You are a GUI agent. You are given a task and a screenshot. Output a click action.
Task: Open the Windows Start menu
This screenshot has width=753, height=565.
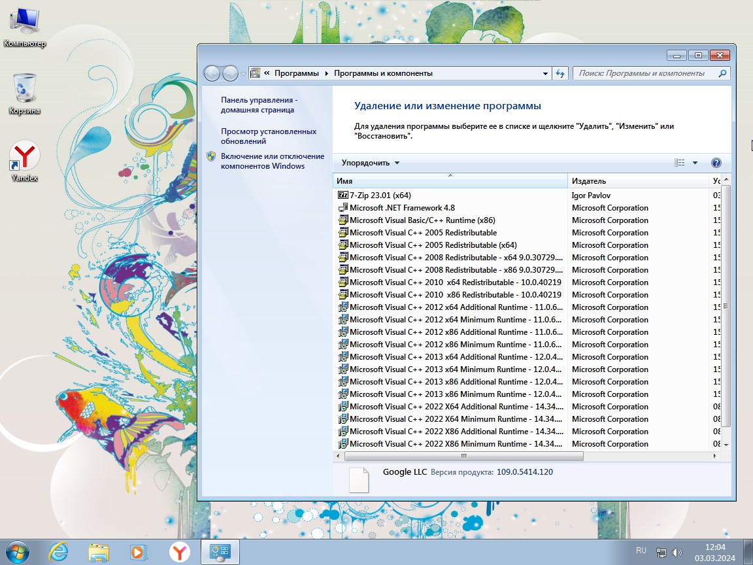(x=17, y=553)
